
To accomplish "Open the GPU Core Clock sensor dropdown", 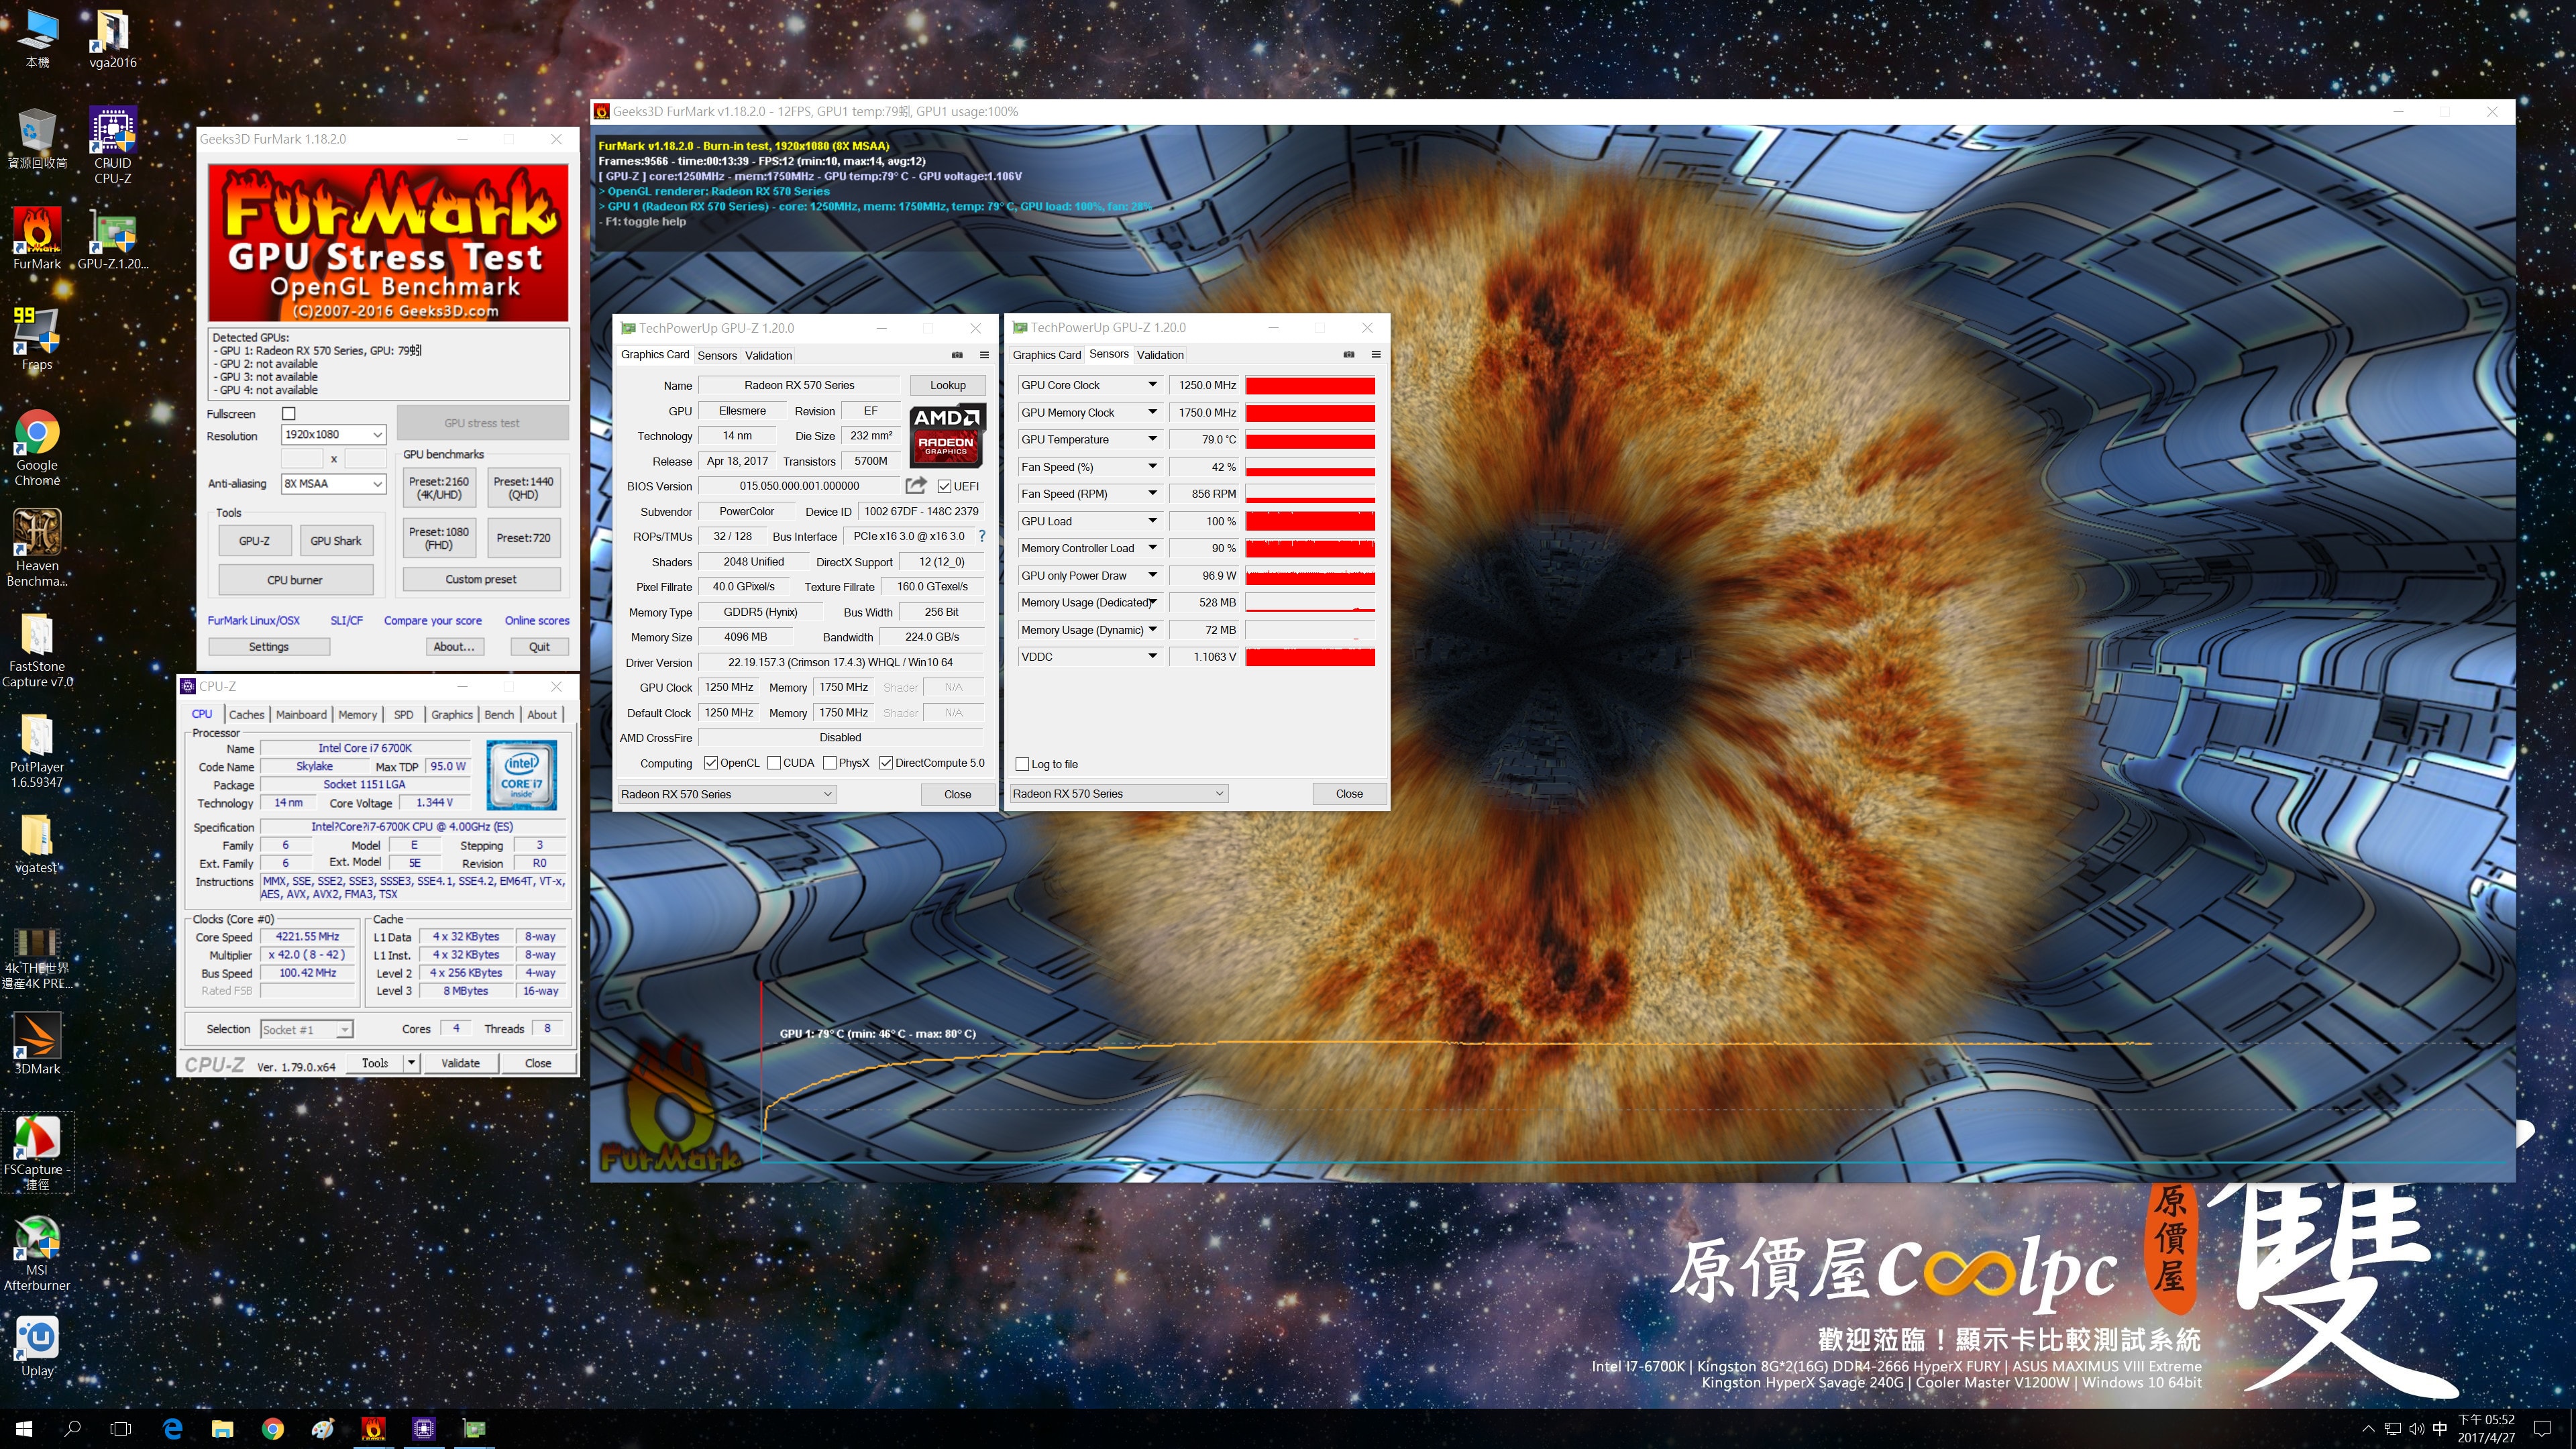I will point(1152,385).
